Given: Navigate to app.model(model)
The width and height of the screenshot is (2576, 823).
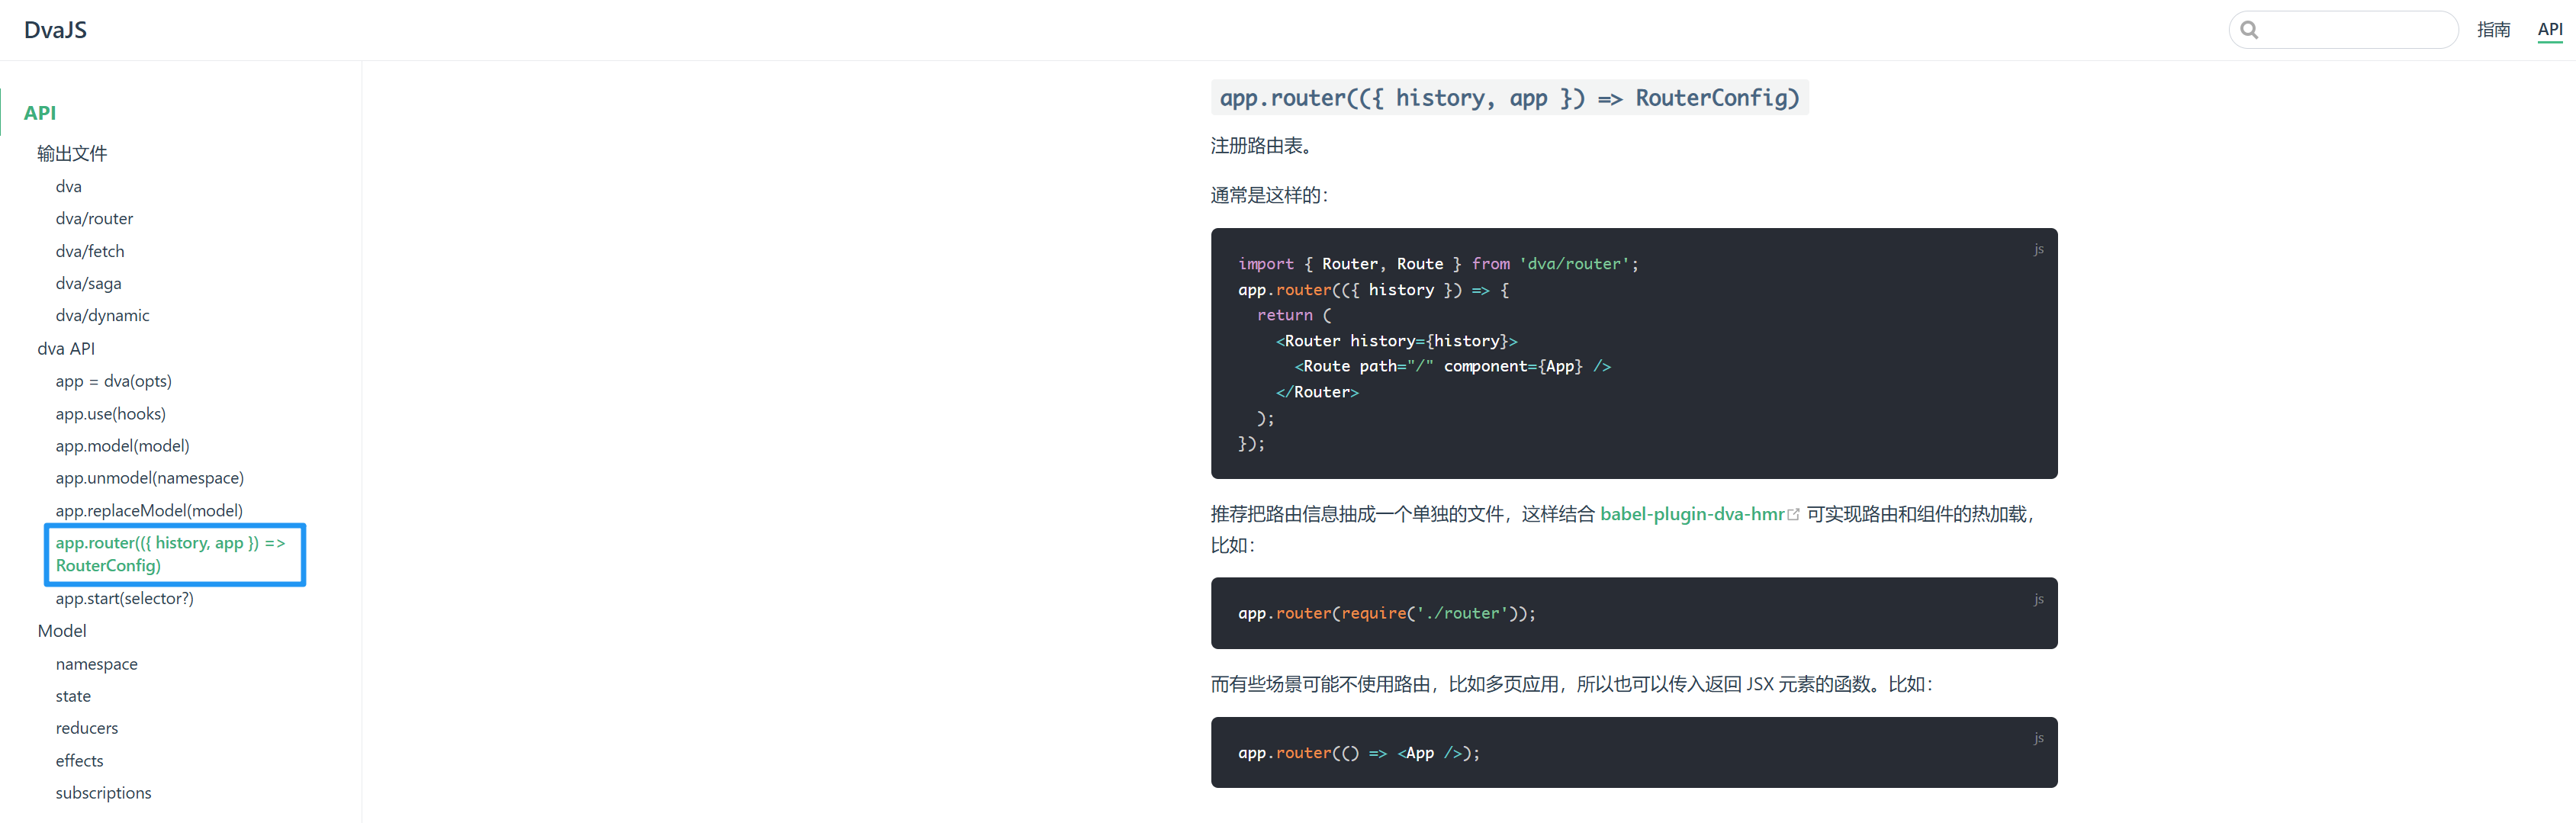Looking at the screenshot, I should pyautogui.click(x=122, y=446).
